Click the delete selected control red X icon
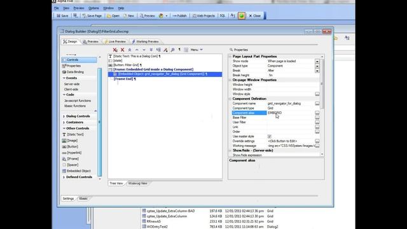Screen dimensions: 407x229 (122, 50)
